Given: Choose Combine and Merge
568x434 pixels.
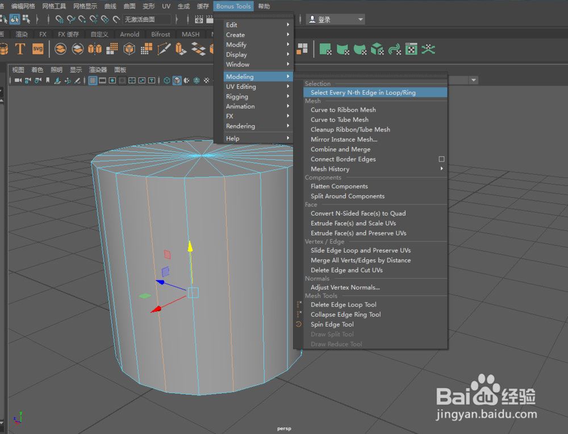Looking at the screenshot, I should tap(375, 149).
